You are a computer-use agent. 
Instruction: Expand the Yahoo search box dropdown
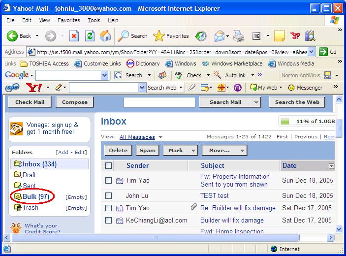pos(142,88)
